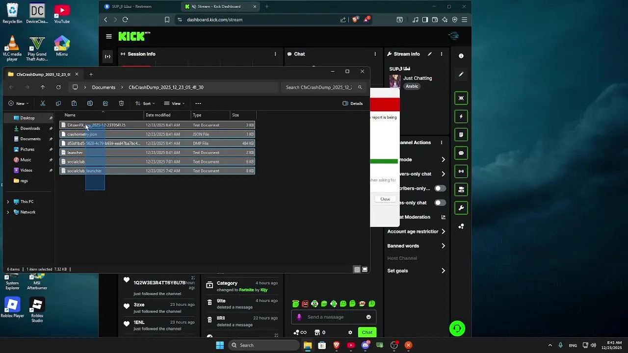Click Close in the crash report dialog
The width and height of the screenshot is (628, 353).
(385, 199)
